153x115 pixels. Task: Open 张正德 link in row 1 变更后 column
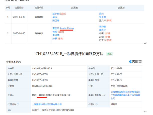coord(102,17)
